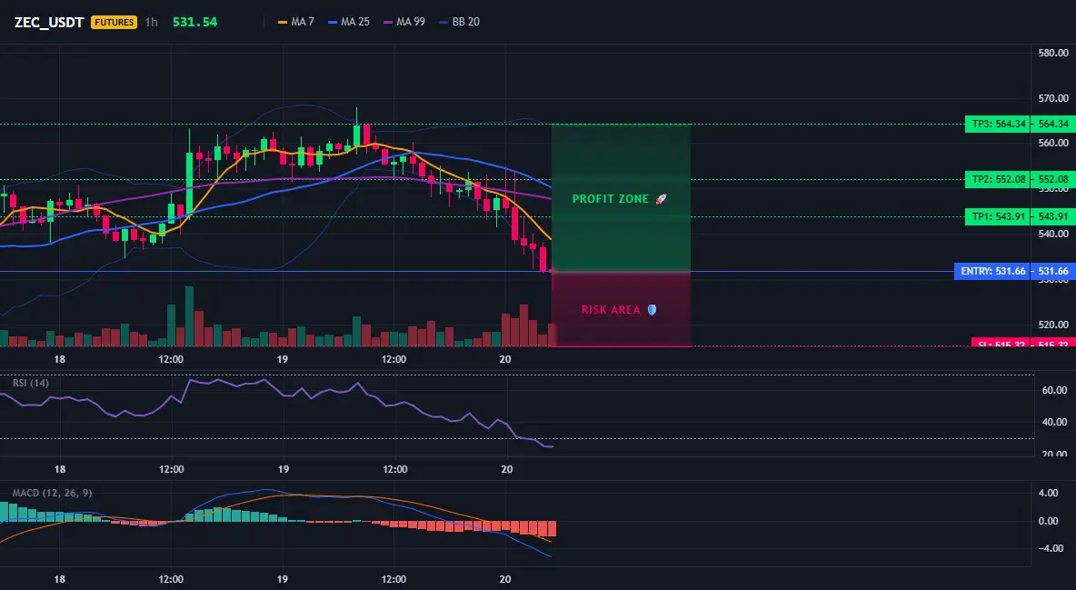Click the 520.00 price axis label
The width and height of the screenshot is (1076, 590).
point(1052,325)
